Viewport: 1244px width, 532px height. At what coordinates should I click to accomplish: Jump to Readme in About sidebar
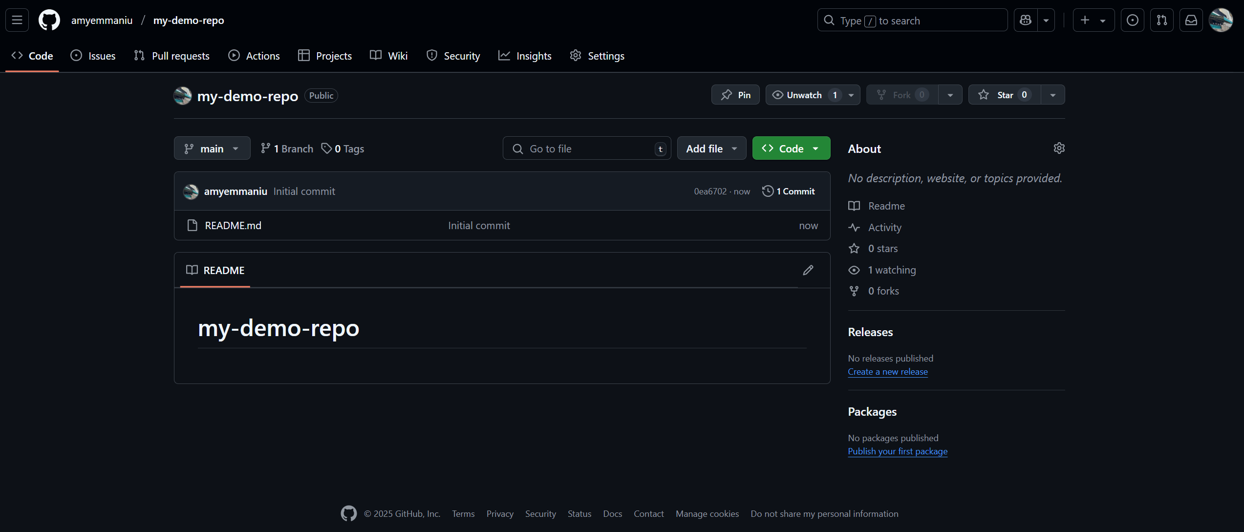click(x=877, y=206)
